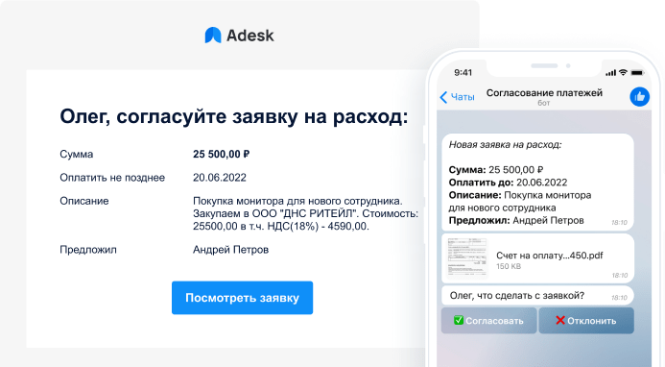Click the Adesk logo icon
The height and width of the screenshot is (367, 665).
pyautogui.click(x=213, y=36)
